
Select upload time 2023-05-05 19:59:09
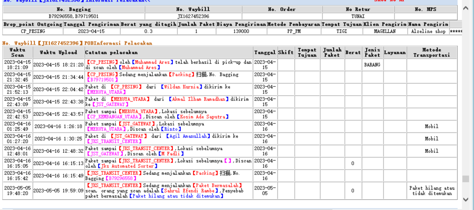59,191
